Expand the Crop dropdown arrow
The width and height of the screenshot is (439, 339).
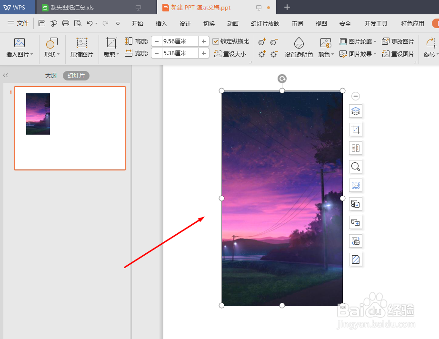pyautogui.click(x=118, y=54)
